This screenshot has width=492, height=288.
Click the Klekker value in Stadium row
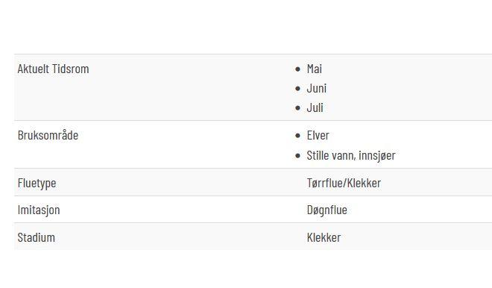click(324, 237)
